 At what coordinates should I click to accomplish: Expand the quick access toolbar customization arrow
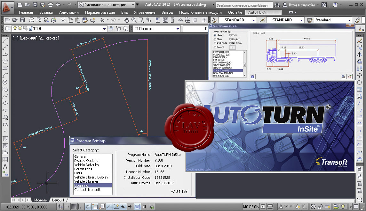point(137,5)
